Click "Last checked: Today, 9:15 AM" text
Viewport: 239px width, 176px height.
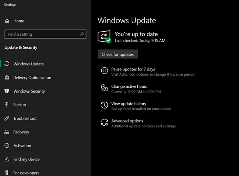pyautogui.click(x=140, y=41)
